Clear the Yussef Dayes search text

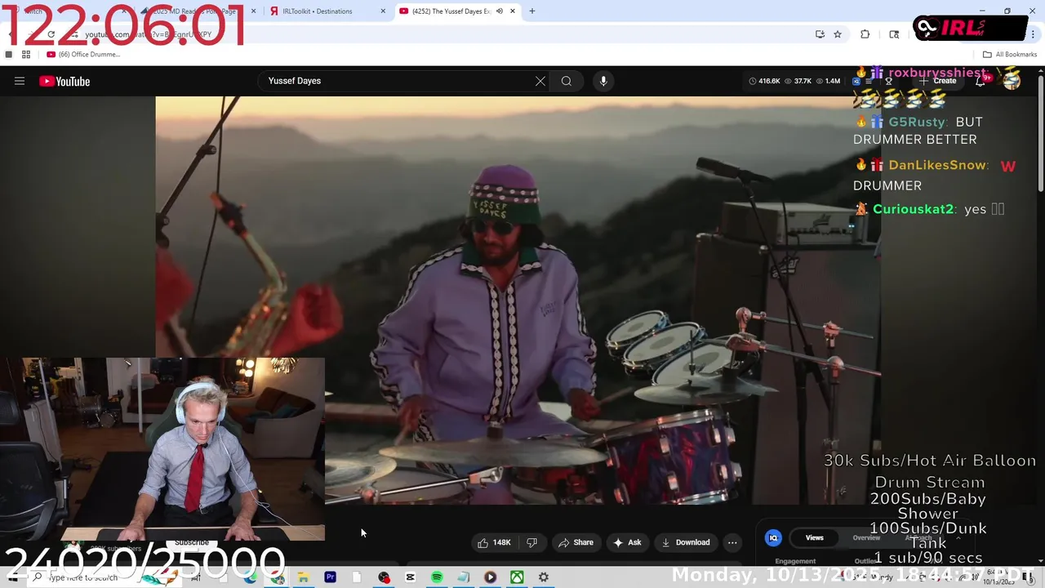click(540, 81)
